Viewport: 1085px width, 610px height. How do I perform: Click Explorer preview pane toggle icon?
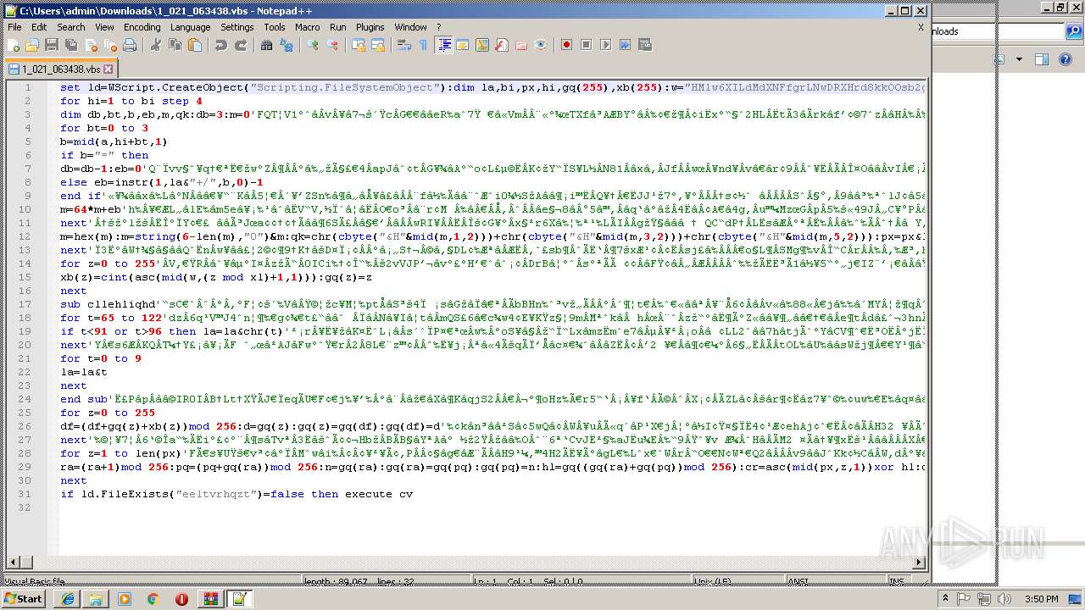pyautogui.click(x=1042, y=59)
